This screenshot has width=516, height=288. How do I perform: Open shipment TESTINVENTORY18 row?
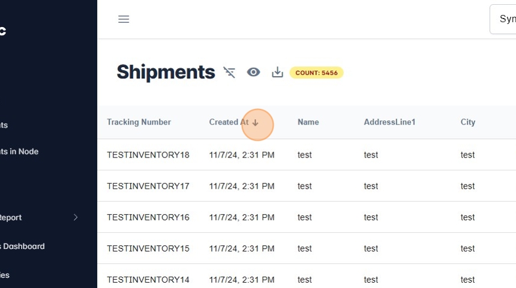[x=148, y=155]
